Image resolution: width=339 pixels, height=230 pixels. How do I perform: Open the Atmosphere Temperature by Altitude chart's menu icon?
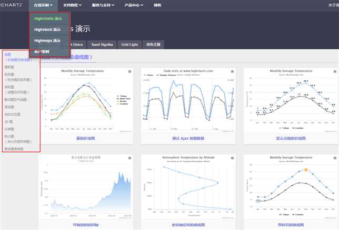(233, 158)
